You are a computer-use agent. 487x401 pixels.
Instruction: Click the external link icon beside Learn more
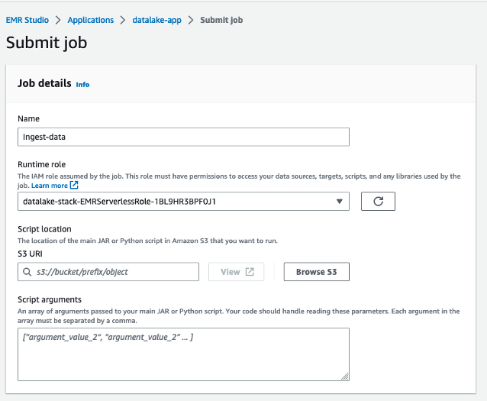click(x=74, y=185)
